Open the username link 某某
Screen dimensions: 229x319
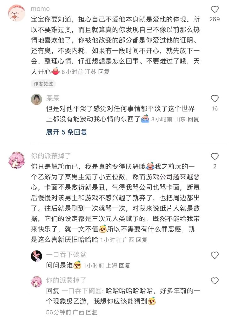(53, 98)
